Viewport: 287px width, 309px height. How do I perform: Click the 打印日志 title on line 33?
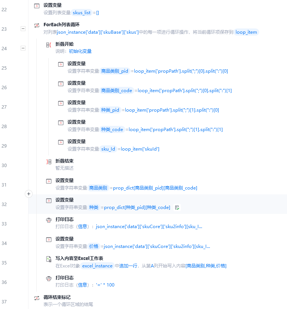pos(65,219)
